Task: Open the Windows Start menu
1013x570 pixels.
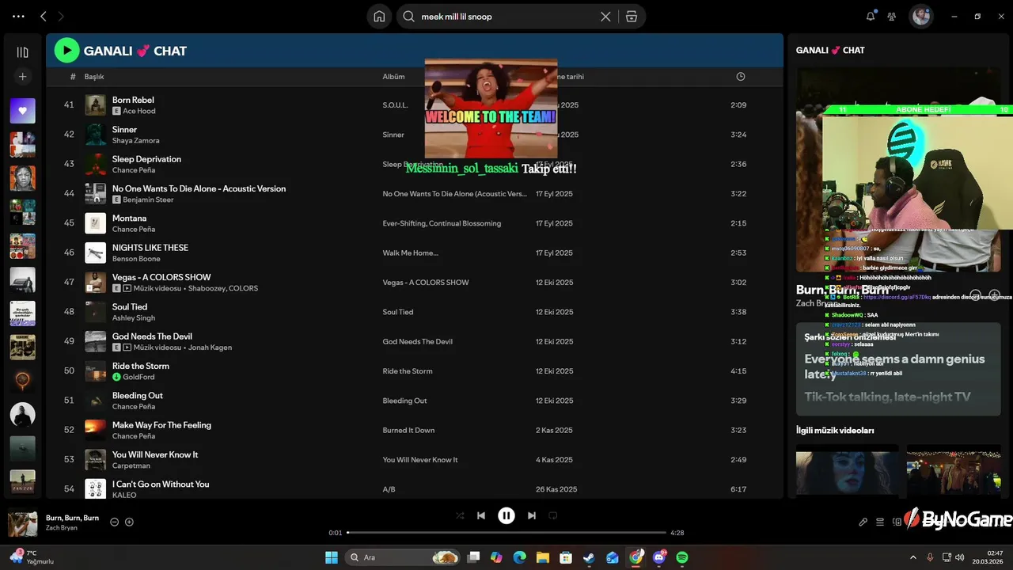Action: pyautogui.click(x=332, y=557)
